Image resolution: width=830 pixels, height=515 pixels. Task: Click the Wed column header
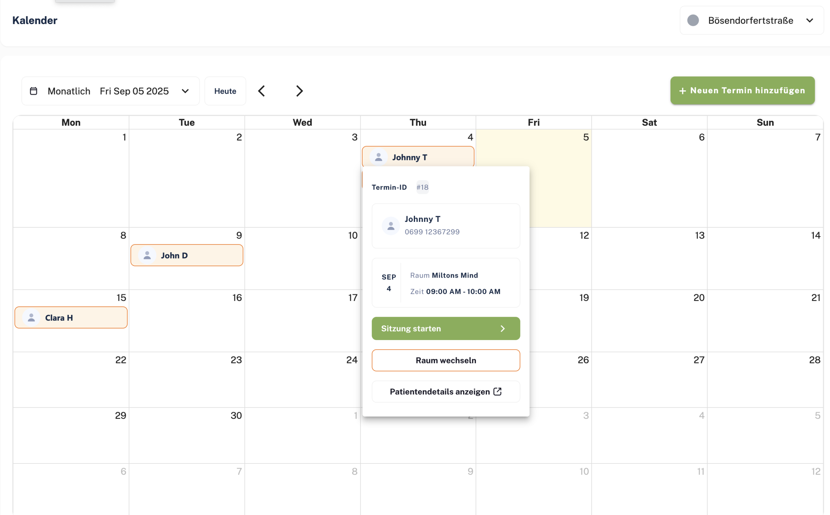[x=302, y=122]
